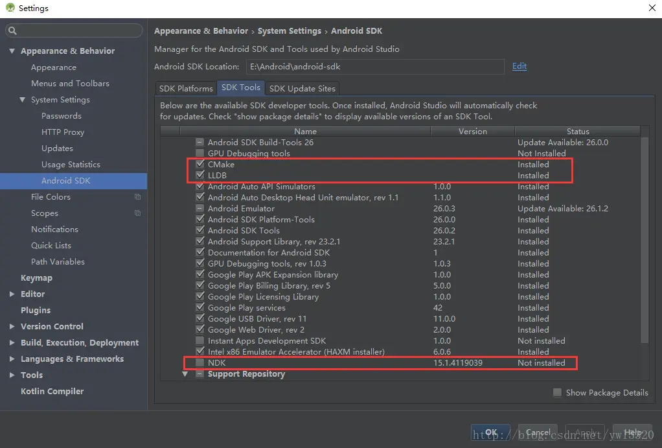Select the NDK version 15.1.4119039 cell
This screenshot has height=448, width=662.
pyautogui.click(x=458, y=362)
